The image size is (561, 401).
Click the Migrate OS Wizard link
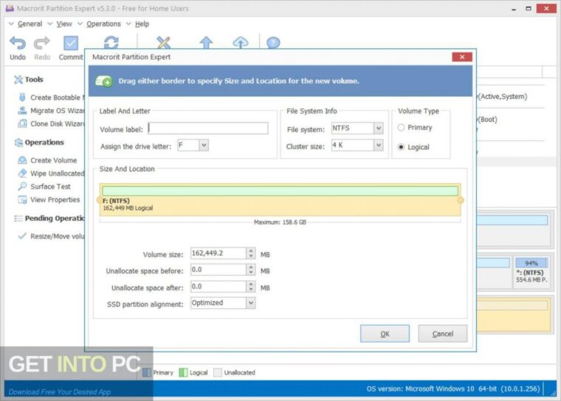coord(58,111)
